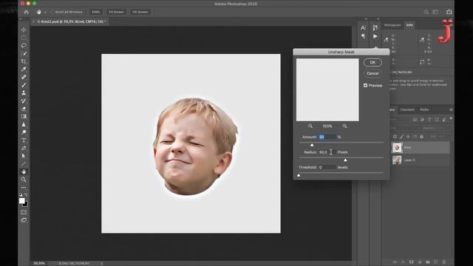This screenshot has width=473, height=266.
Task: Switch to the Histogram tab
Action: point(392,25)
